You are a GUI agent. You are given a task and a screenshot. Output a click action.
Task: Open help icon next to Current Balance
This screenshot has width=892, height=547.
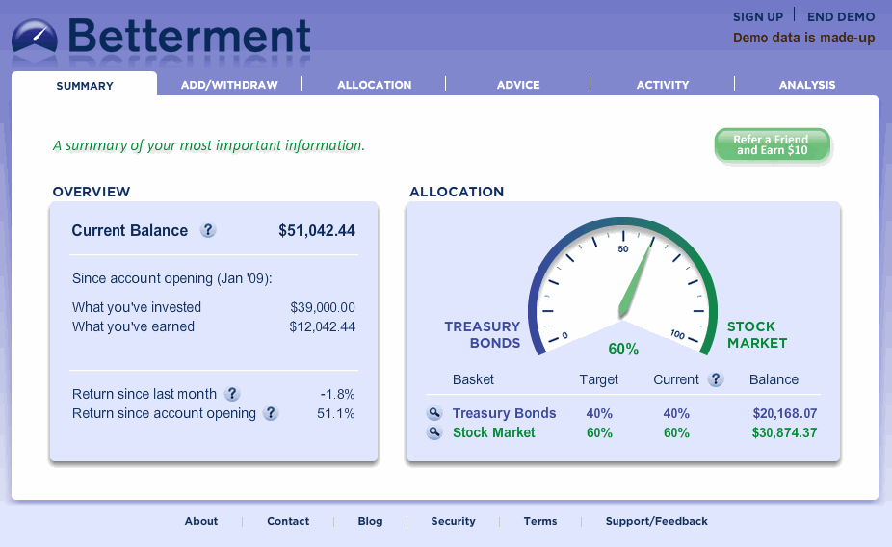coord(208,230)
